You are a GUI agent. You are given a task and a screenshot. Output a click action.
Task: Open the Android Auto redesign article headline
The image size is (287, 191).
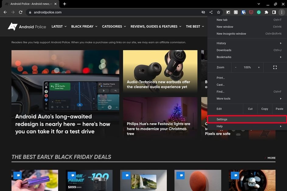(63, 124)
